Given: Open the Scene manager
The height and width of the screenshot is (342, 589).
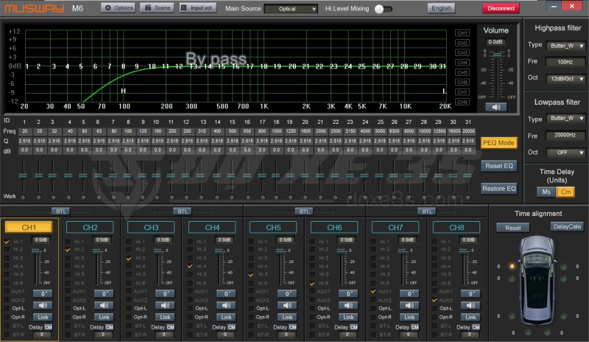Looking at the screenshot, I should pos(157,8).
